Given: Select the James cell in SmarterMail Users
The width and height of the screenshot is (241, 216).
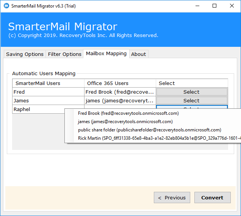Looking at the screenshot, I should (48, 101).
